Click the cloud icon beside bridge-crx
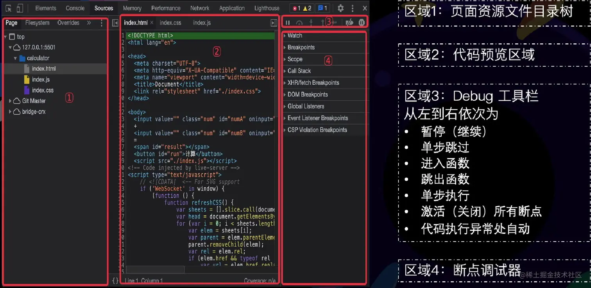 17,112
